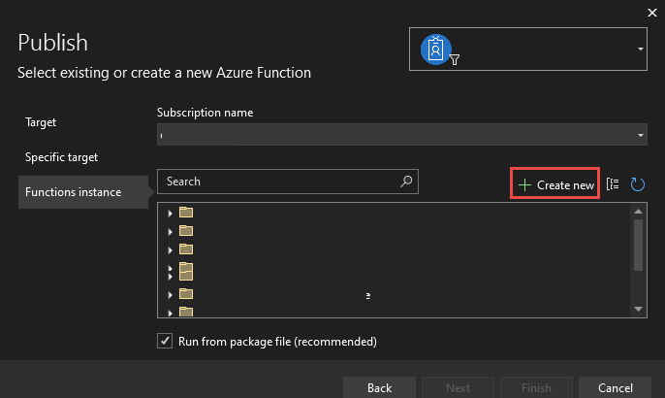Select the third folder icon
Screen dimensions: 665x398
tap(186, 249)
